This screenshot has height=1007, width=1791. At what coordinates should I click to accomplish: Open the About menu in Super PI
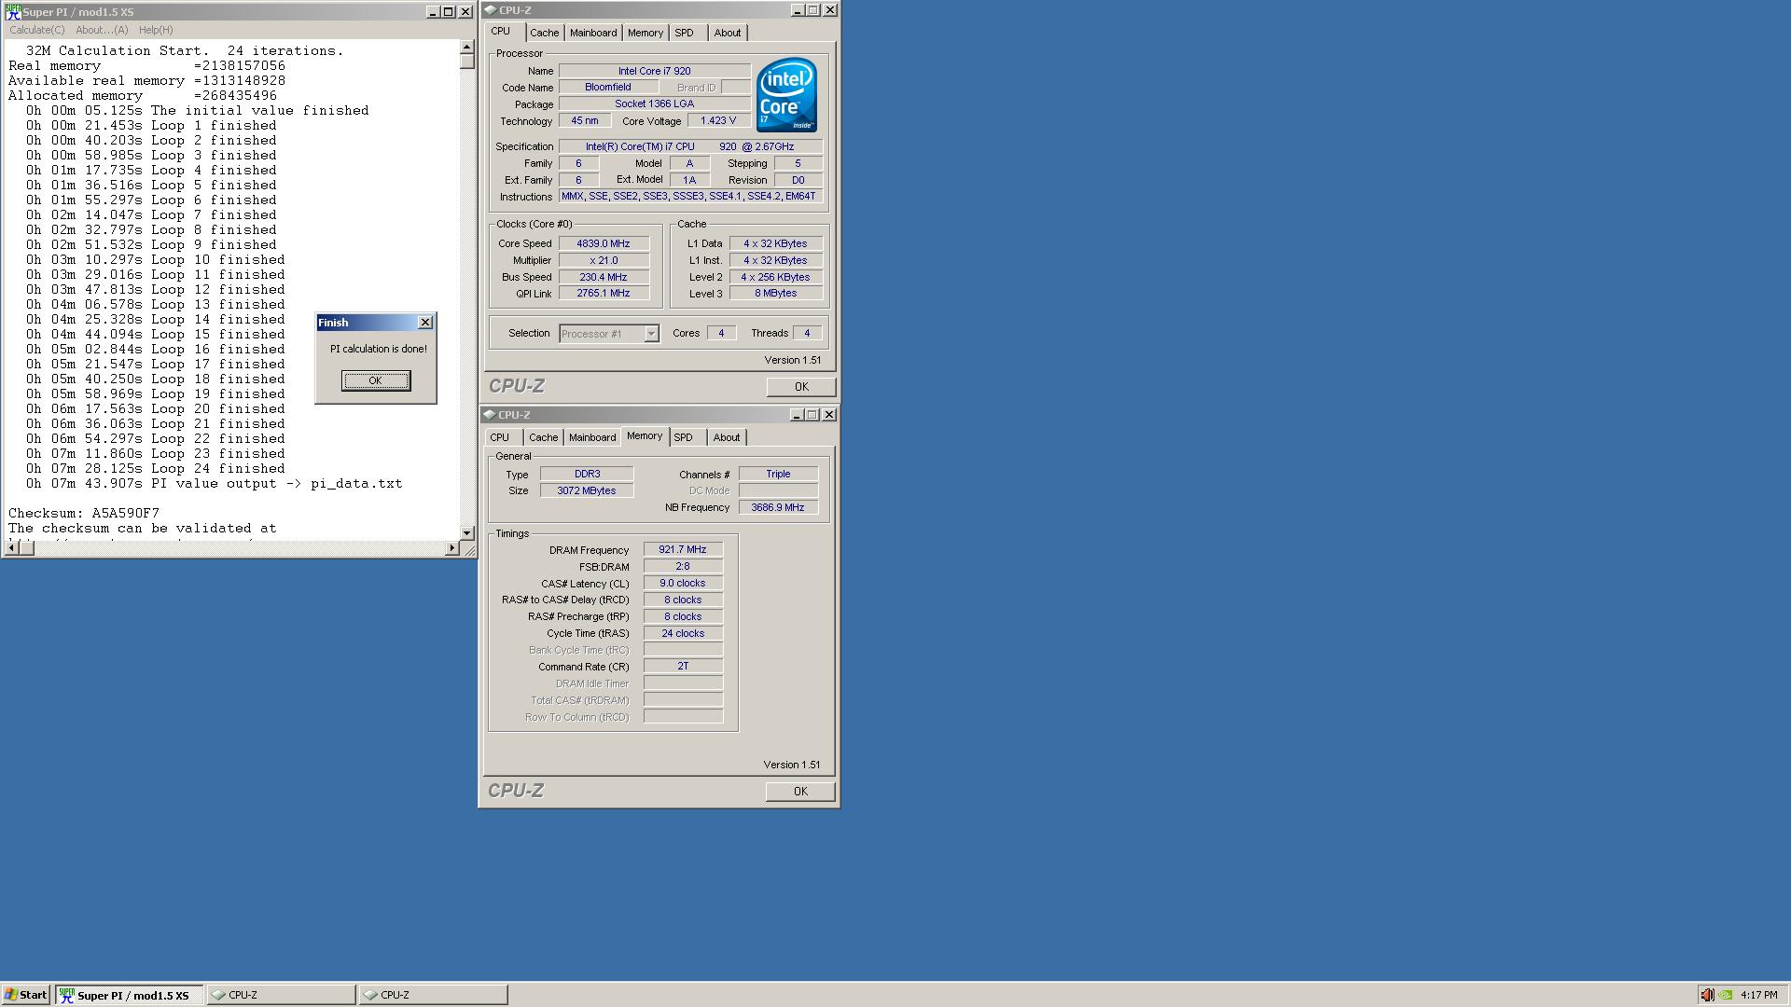coord(102,30)
